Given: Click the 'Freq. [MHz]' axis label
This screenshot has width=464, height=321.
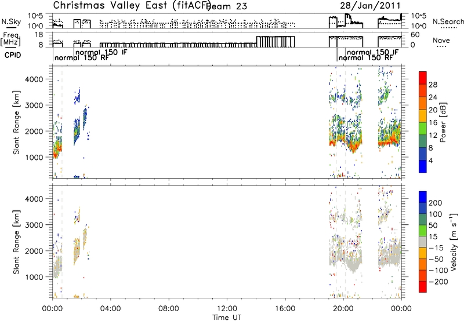Looking at the screenshot, I should [11, 39].
